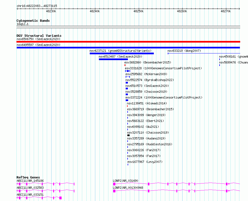The width and height of the screenshot is (248, 201).
Task: Click the chr16:48222083..48273115 coordinates
Action: click(37, 6)
